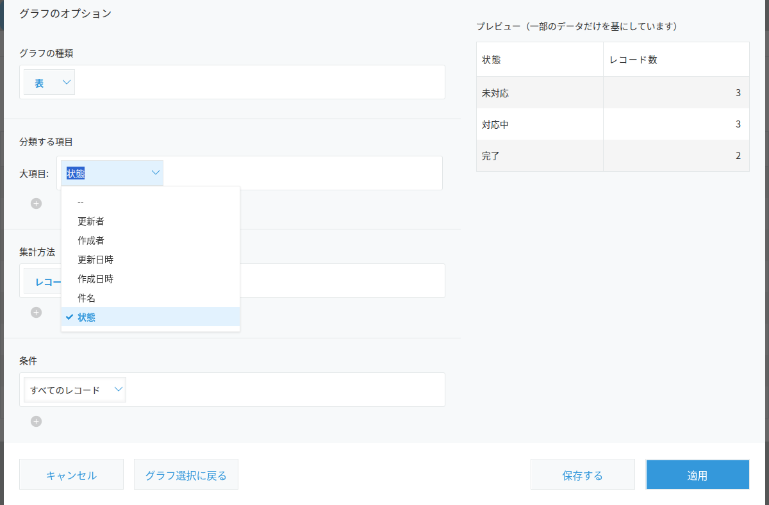Click the 完了 row in preview table
The image size is (769, 505).
pyautogui.click(x=613, y=156)
